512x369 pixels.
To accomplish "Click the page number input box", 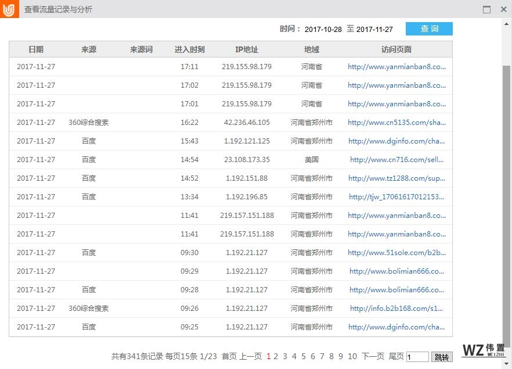I will click(x=417, y=357).
